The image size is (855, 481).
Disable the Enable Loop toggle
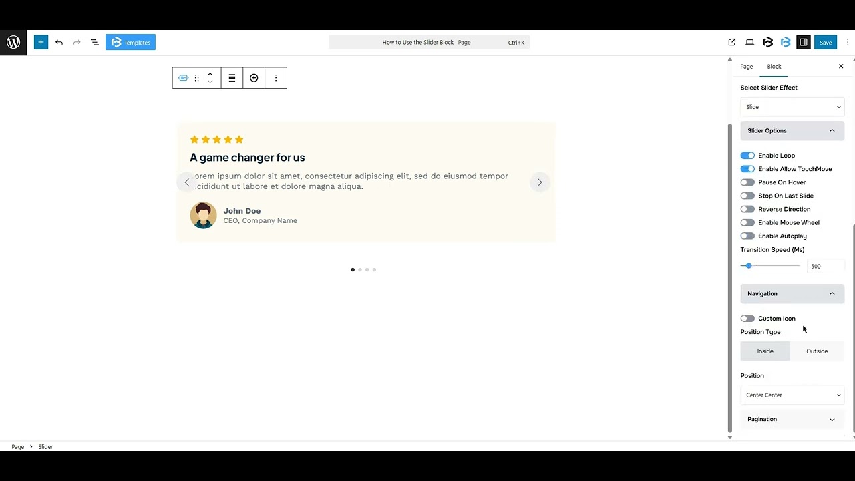[x=747, y=156]
